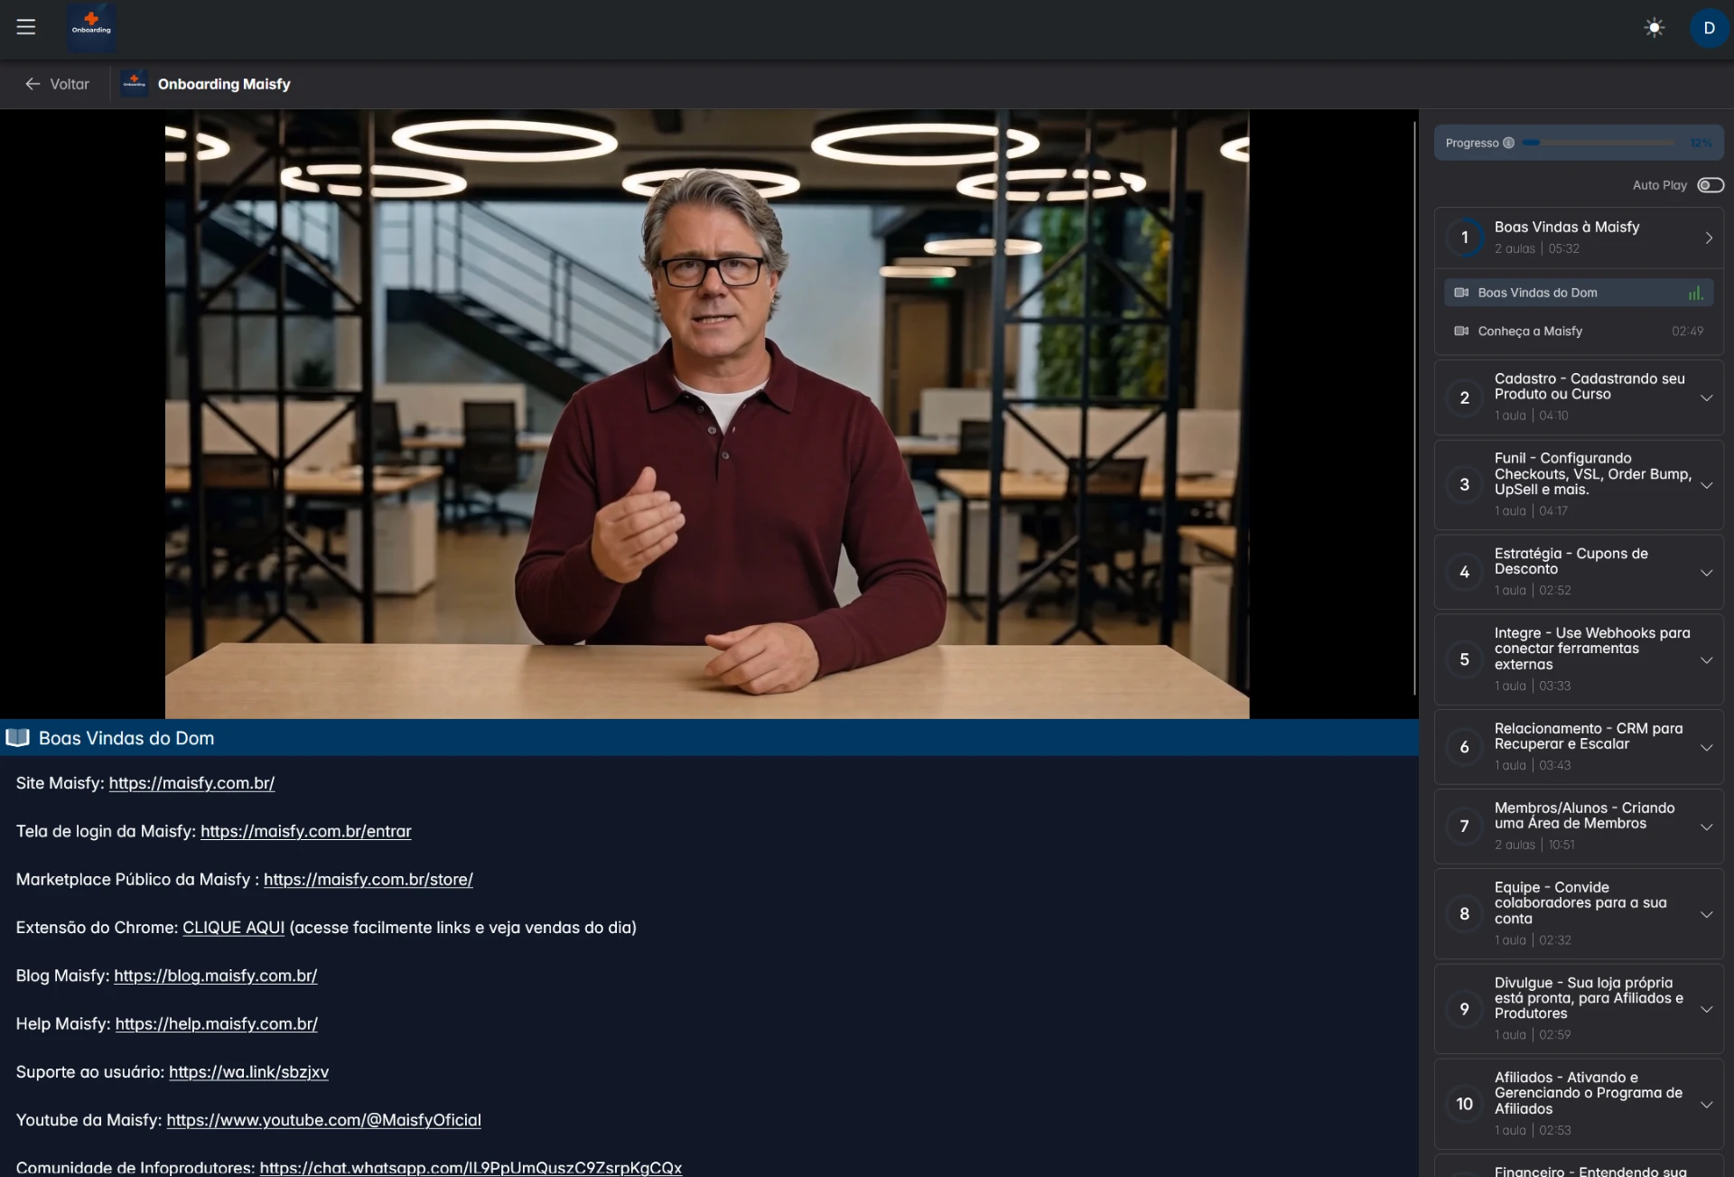Open the hamburger menu
This screenshot has height=1177, width=1734.
[x=26, y=27]
